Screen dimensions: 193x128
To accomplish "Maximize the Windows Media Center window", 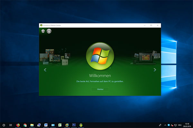I will point(151,25).
